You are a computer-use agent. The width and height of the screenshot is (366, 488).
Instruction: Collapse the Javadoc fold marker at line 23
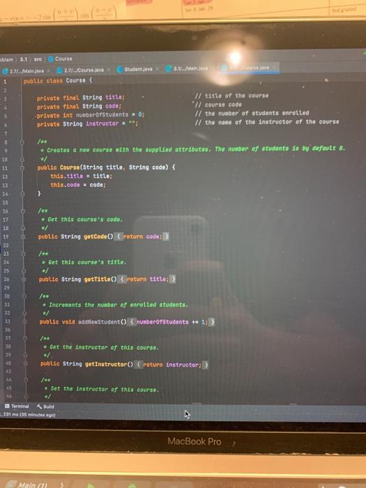23,254
